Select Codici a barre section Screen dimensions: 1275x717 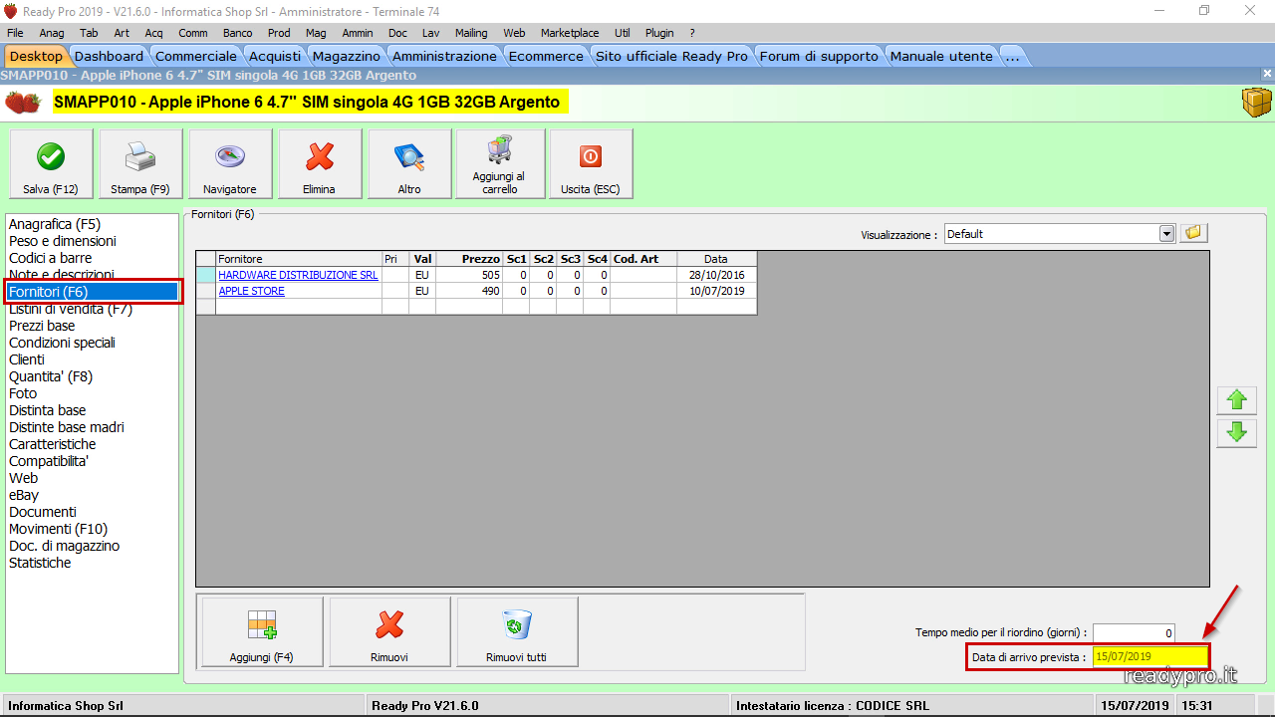pyautogui.click(x=51, y=258)
